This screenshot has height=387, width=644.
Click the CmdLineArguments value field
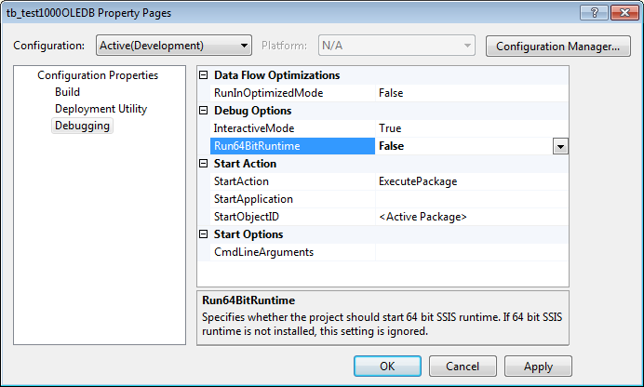470,252
